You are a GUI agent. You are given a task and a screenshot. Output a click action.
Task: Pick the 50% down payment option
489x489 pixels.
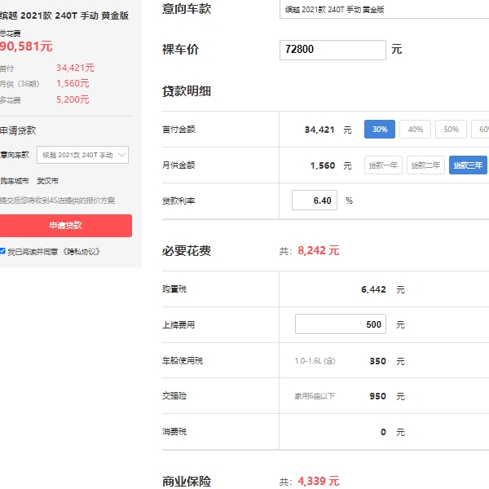point(451,130)
